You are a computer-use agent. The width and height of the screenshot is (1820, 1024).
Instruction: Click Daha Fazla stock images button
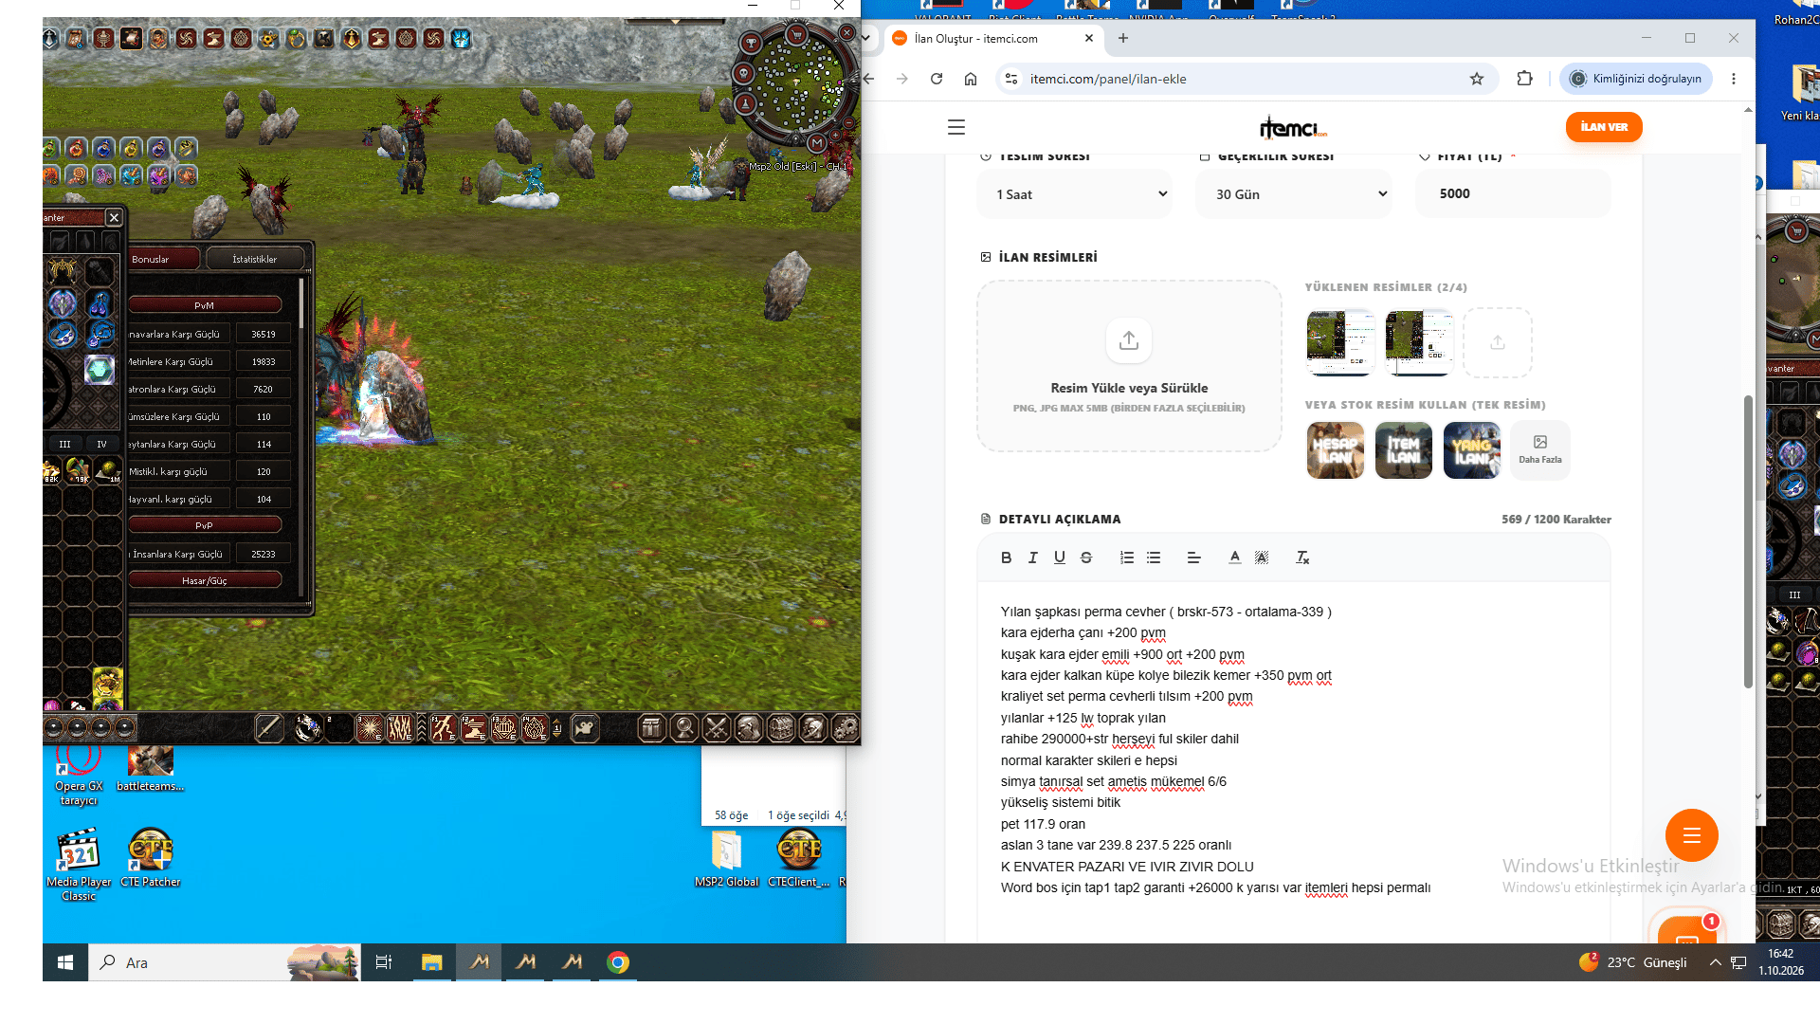[1540, 450]
